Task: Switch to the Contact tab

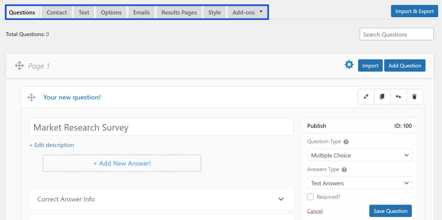Action: 57,12
